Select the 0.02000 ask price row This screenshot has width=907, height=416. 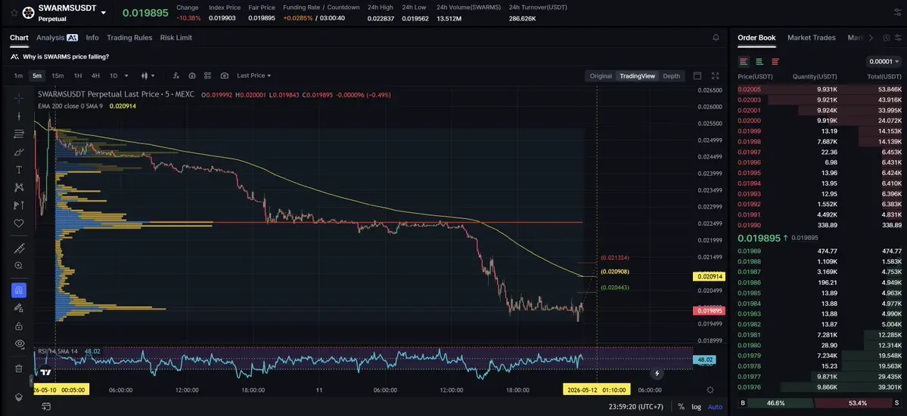(820, 121)
